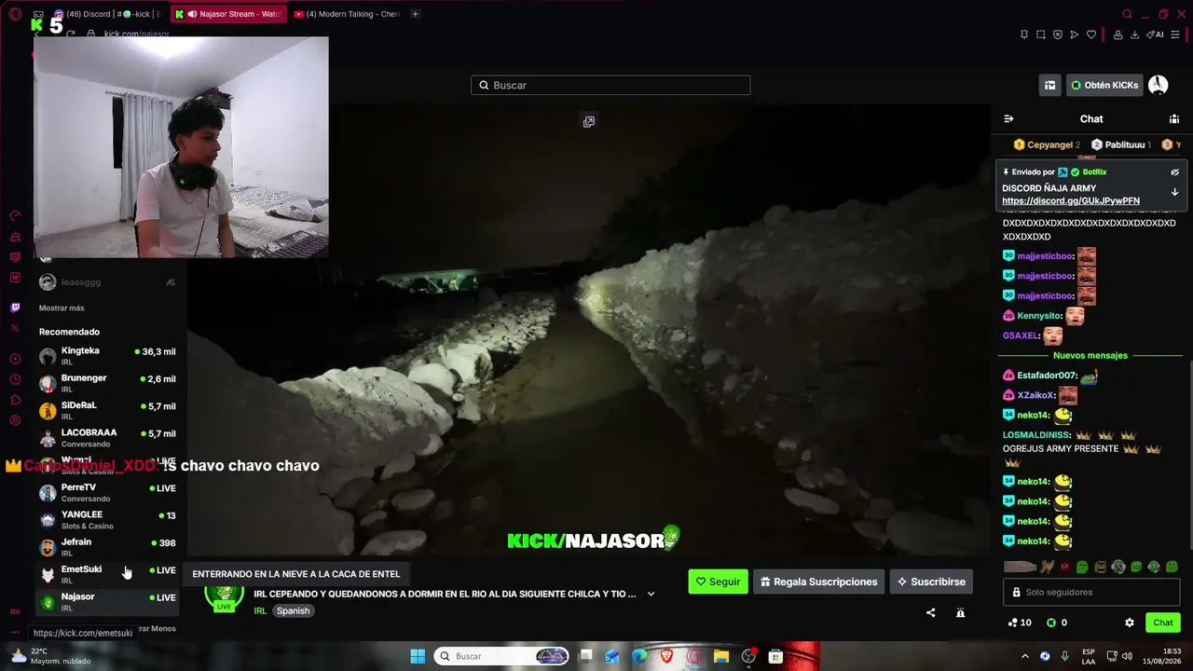Show hidden system tray icons

(x=1026, y=656)
